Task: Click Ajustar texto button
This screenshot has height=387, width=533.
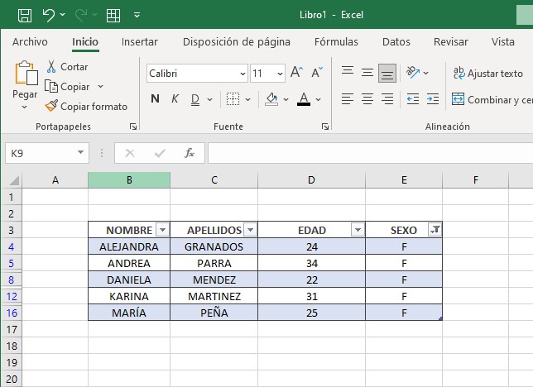Action: 488,73
